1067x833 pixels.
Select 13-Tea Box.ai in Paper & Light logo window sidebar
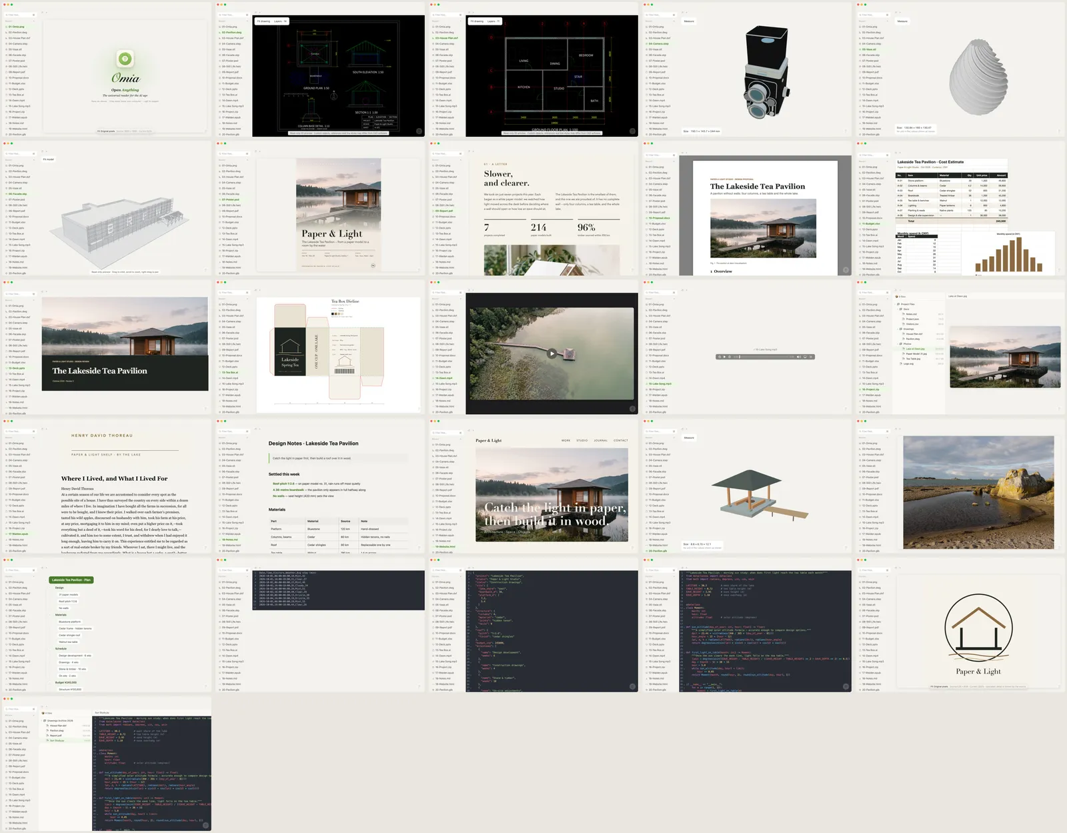coord(874,650)
